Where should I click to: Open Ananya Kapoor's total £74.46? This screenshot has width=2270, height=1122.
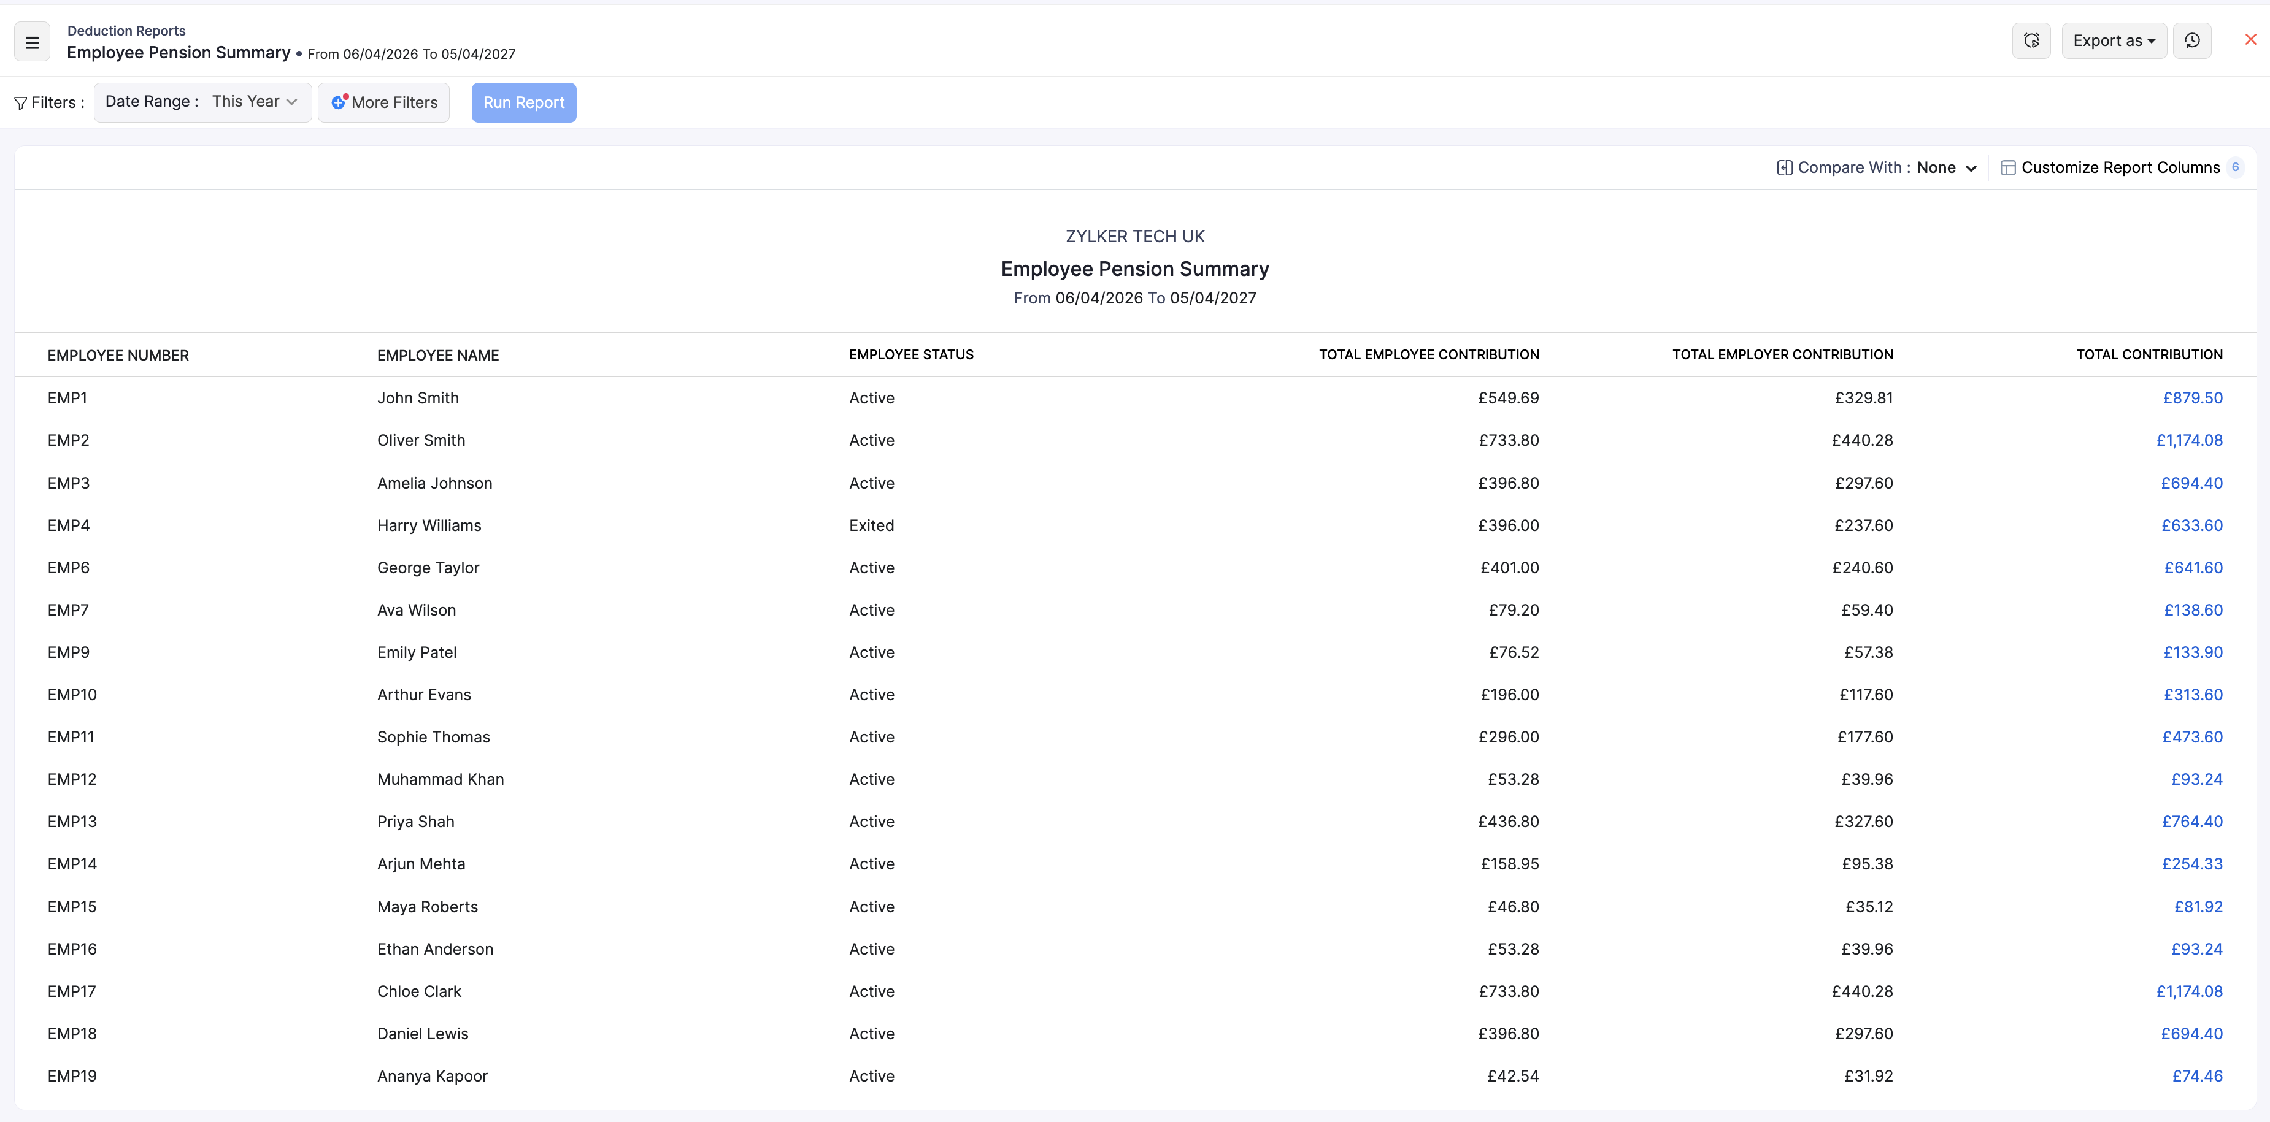click(2197, 1076)
